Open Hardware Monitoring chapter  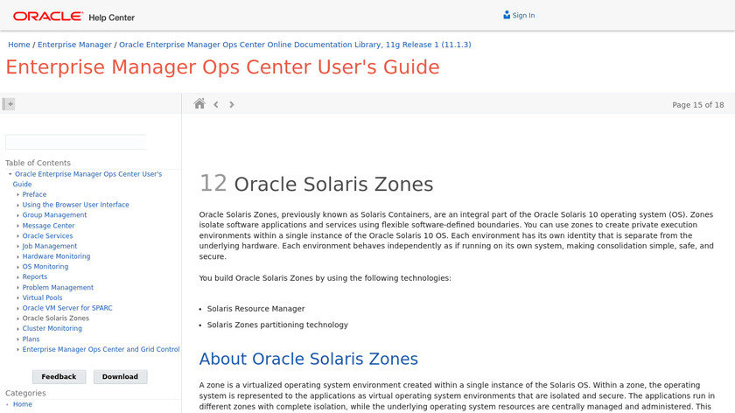point(56,256)
